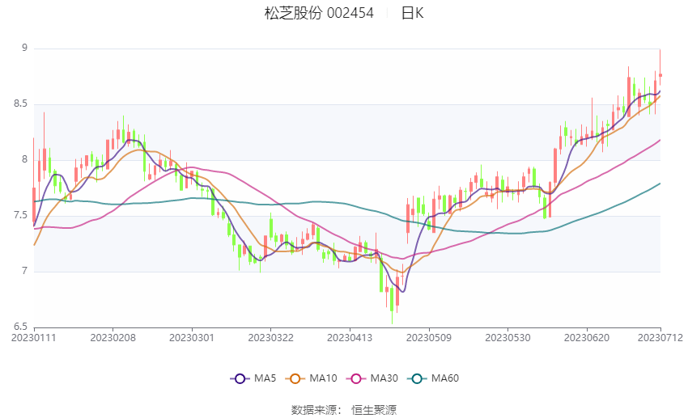Click the 20230322 date axis label
The height and width of the screenshot is (418, 688).
click(270, 337)
